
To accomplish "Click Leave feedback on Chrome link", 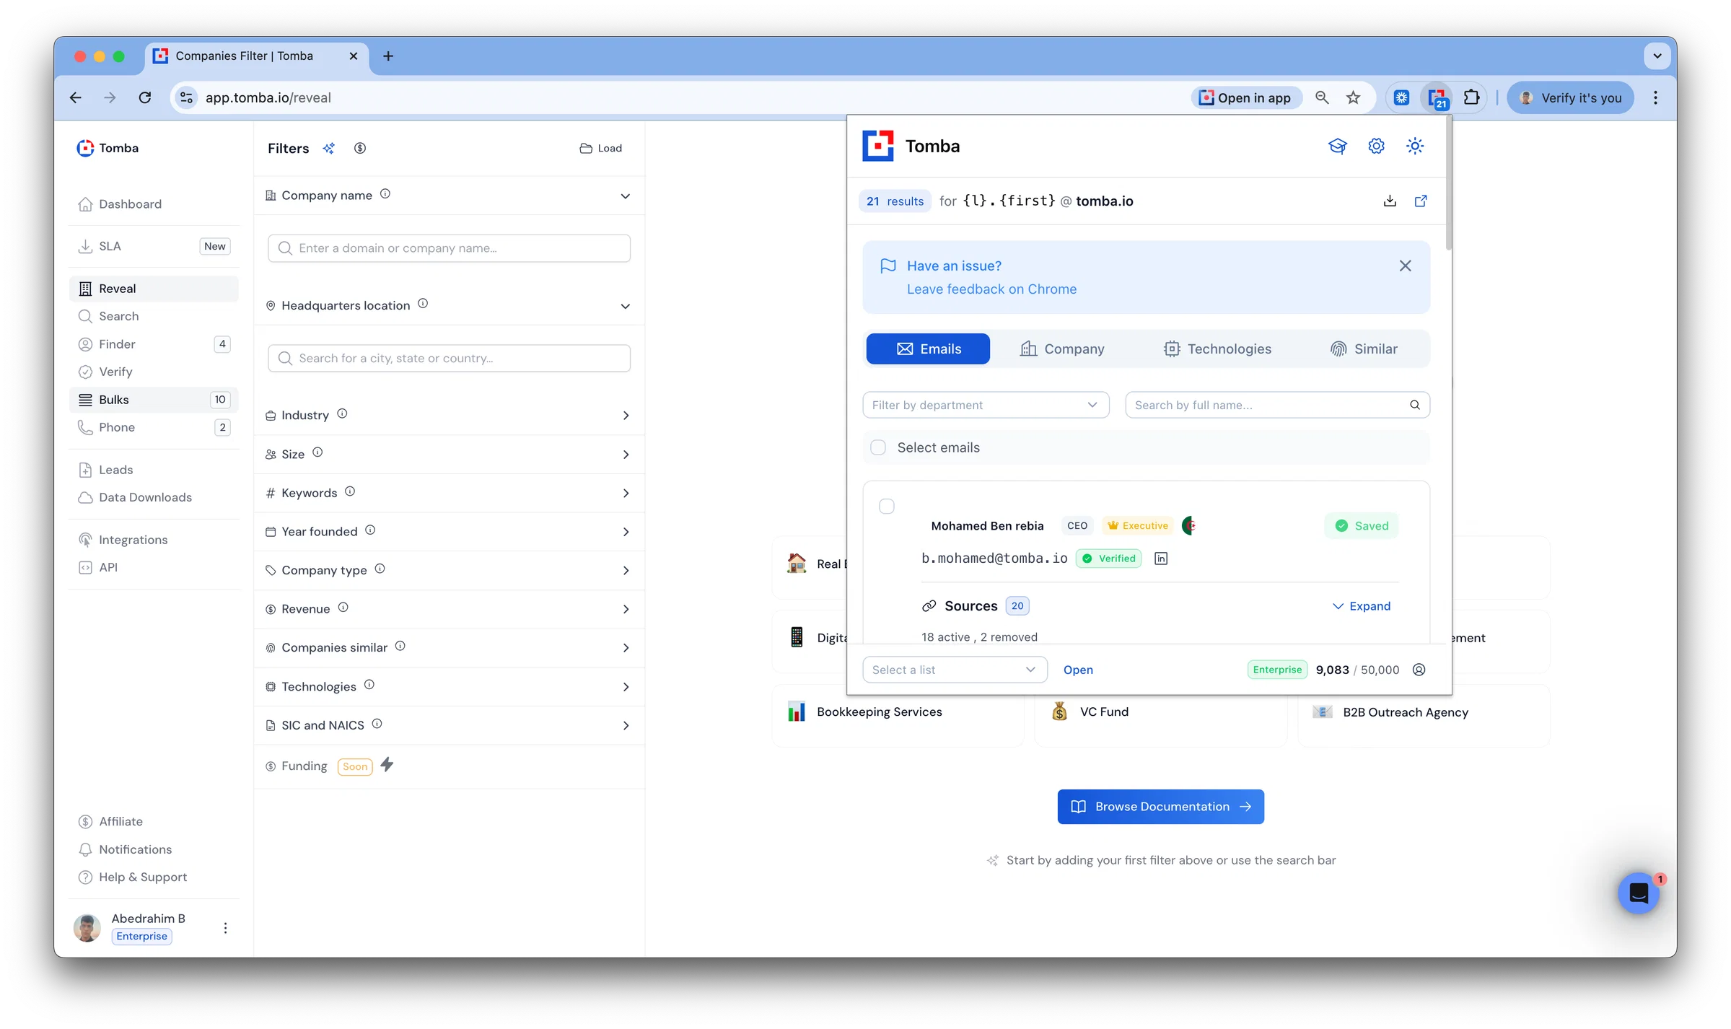I will point(991,289).
